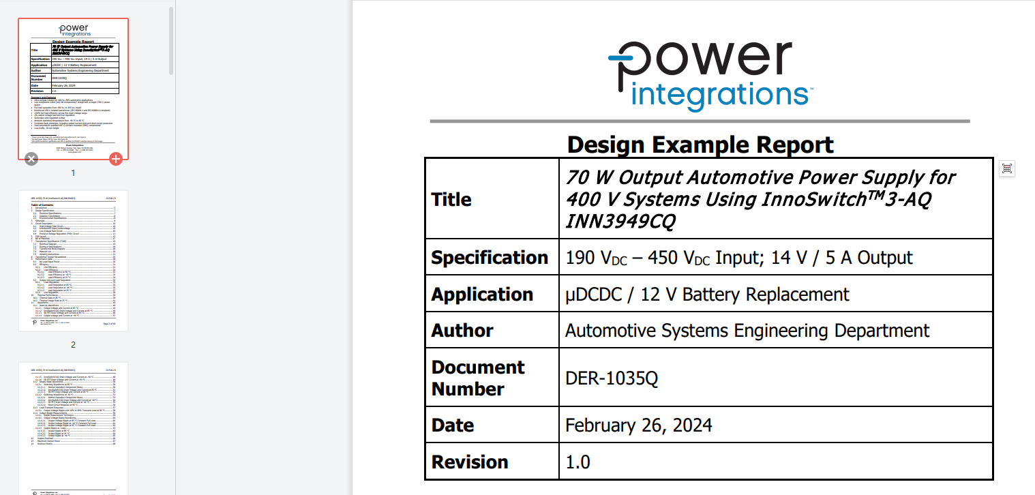Click "Automotive Systems Engineering Department" text

pyautogui.click(x=747, y=331)
